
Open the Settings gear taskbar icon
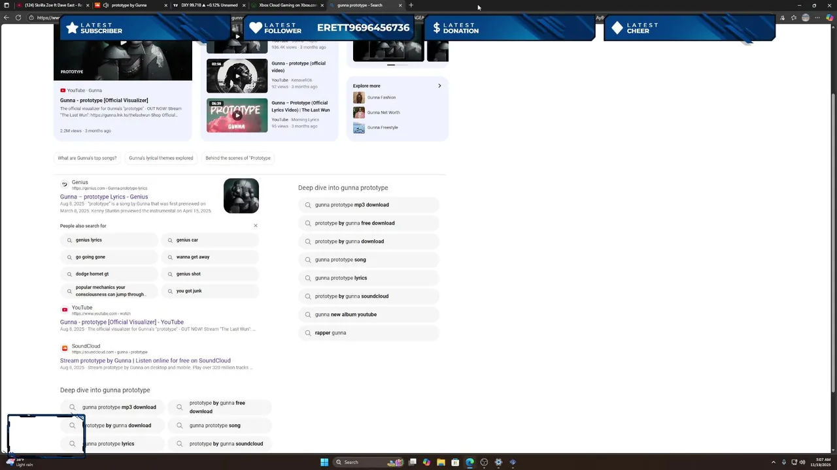coord(498,462)
